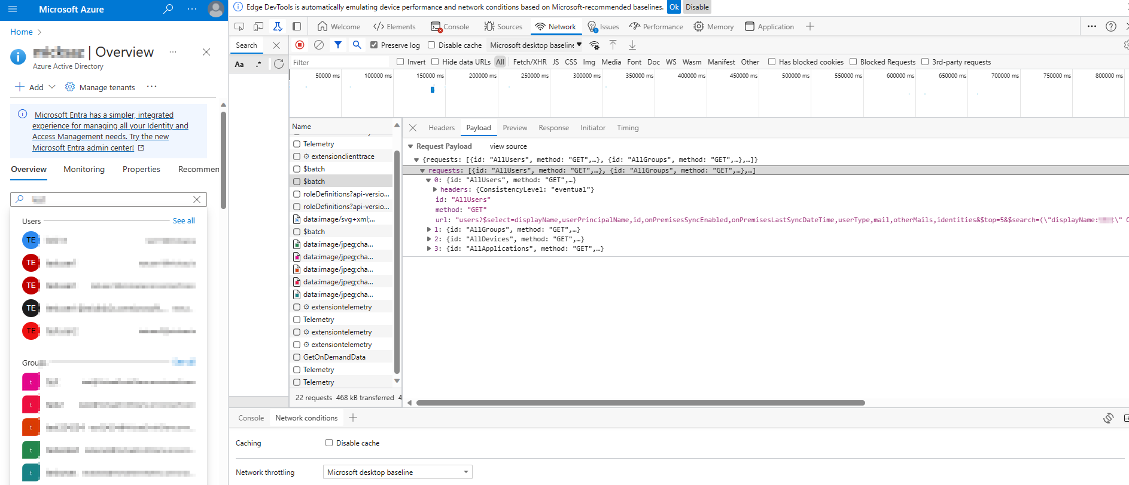Check Blocked Requests
This screenshot has width=1129, height=485.
click(853, 62)
